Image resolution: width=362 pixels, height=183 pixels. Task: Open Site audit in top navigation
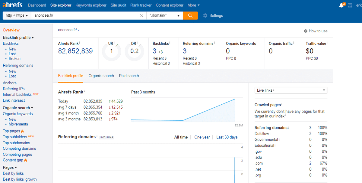click(119, 5)
